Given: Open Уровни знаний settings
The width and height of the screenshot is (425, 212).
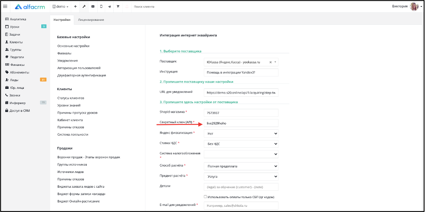Looking at the screenshot, I should [x=69, y=105].
